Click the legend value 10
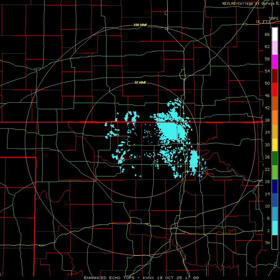 [267, 206]
